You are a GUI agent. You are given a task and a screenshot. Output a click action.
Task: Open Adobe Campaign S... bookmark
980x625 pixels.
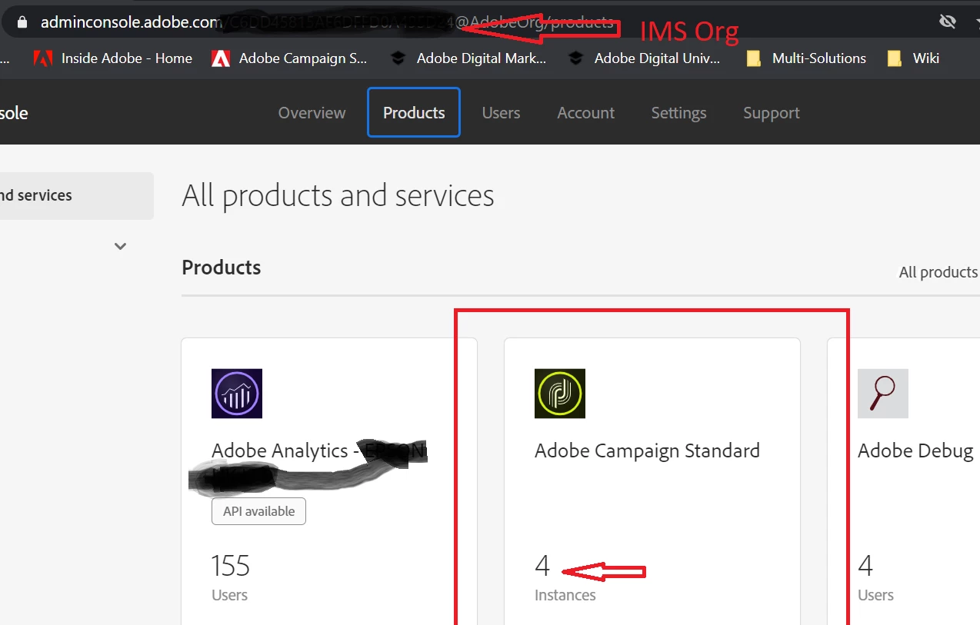pyautogui.click(x=290, y=58)
